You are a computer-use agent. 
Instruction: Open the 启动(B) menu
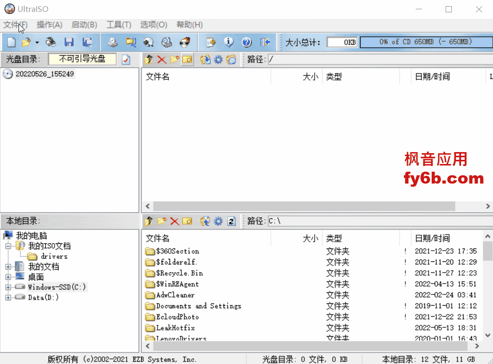(x=84, y=25)
